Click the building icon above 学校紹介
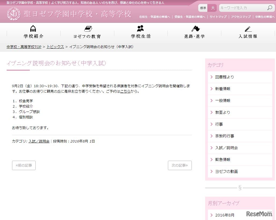Viewport: 276px width, 220px height. (33, 29)
